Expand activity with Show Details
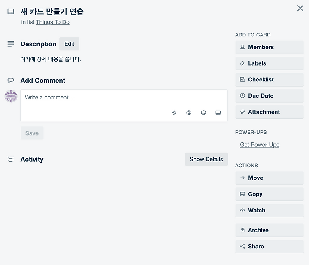This screenshot has height=265, width=309. 206,159
